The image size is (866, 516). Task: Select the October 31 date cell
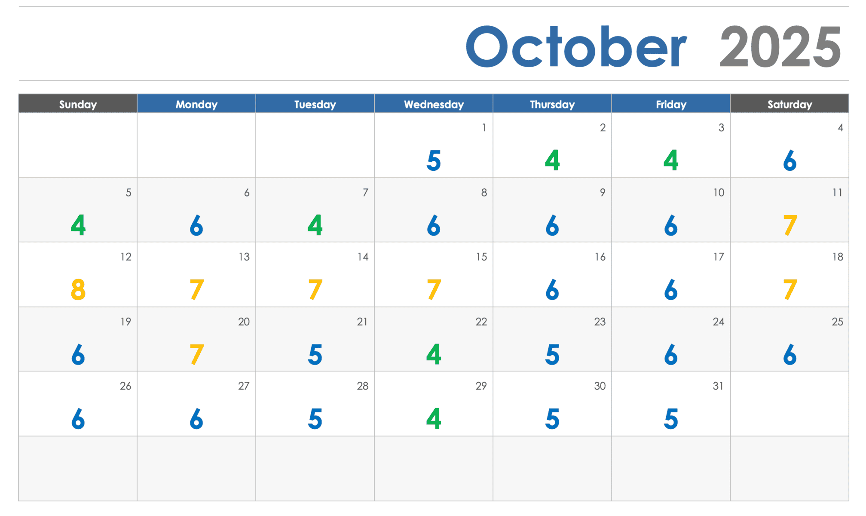click(x=671, y=404)
